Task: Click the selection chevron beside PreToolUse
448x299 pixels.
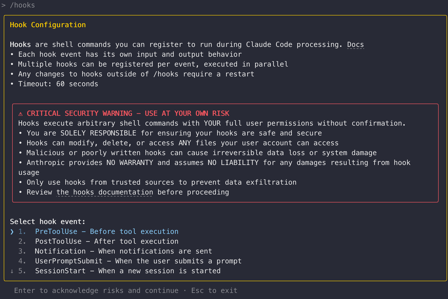Action: point(12,232)
